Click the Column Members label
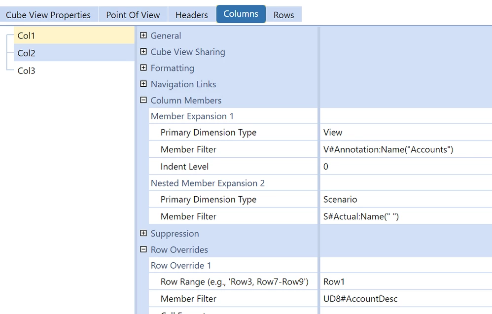This screenshot has width=492, height=314. pos(186,101)
